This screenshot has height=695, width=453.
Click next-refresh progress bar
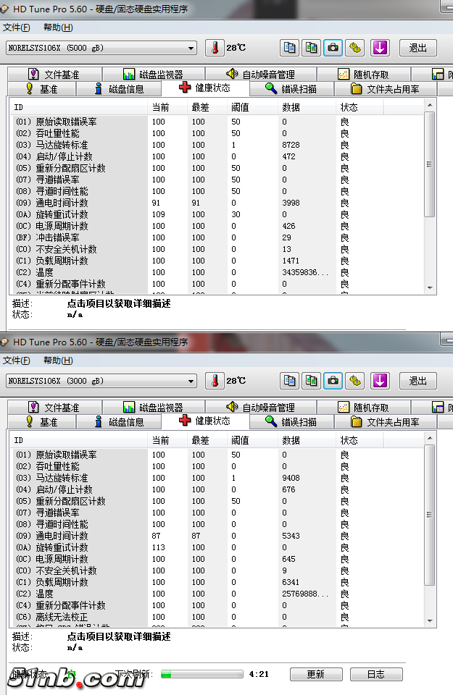[x=202, y=674]
